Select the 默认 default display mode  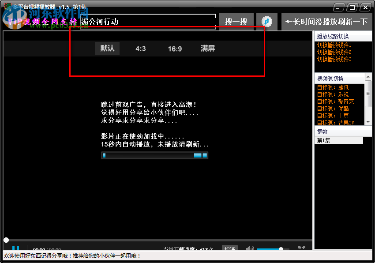(106, 49)
